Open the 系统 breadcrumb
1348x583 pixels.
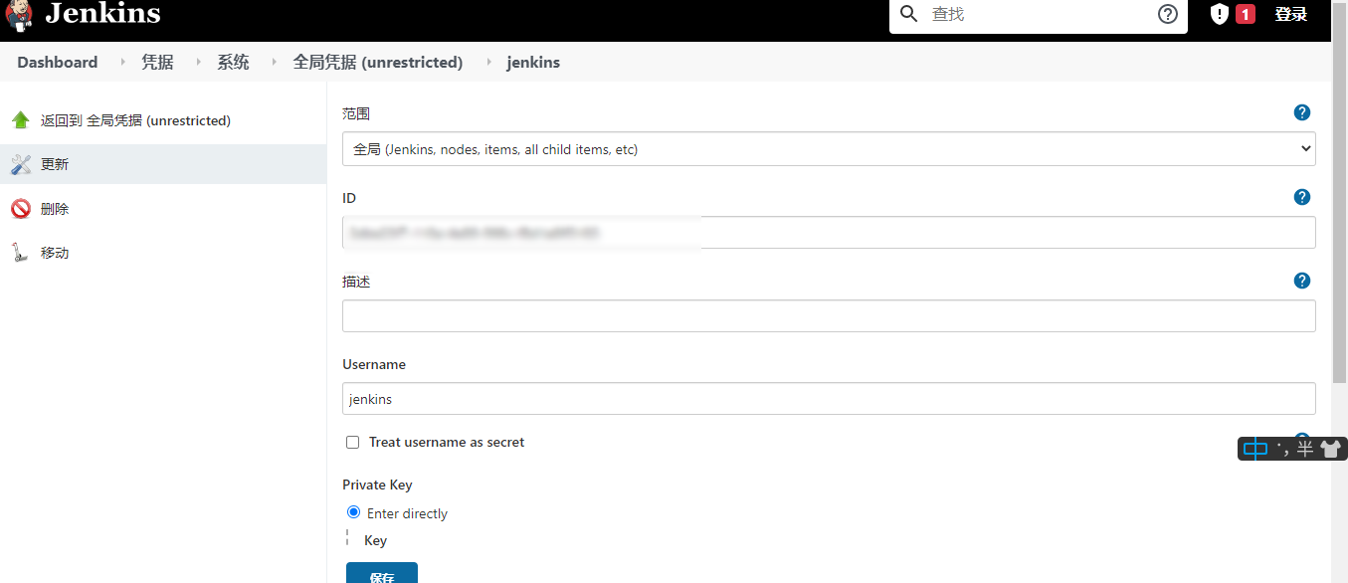pos(233,62)
